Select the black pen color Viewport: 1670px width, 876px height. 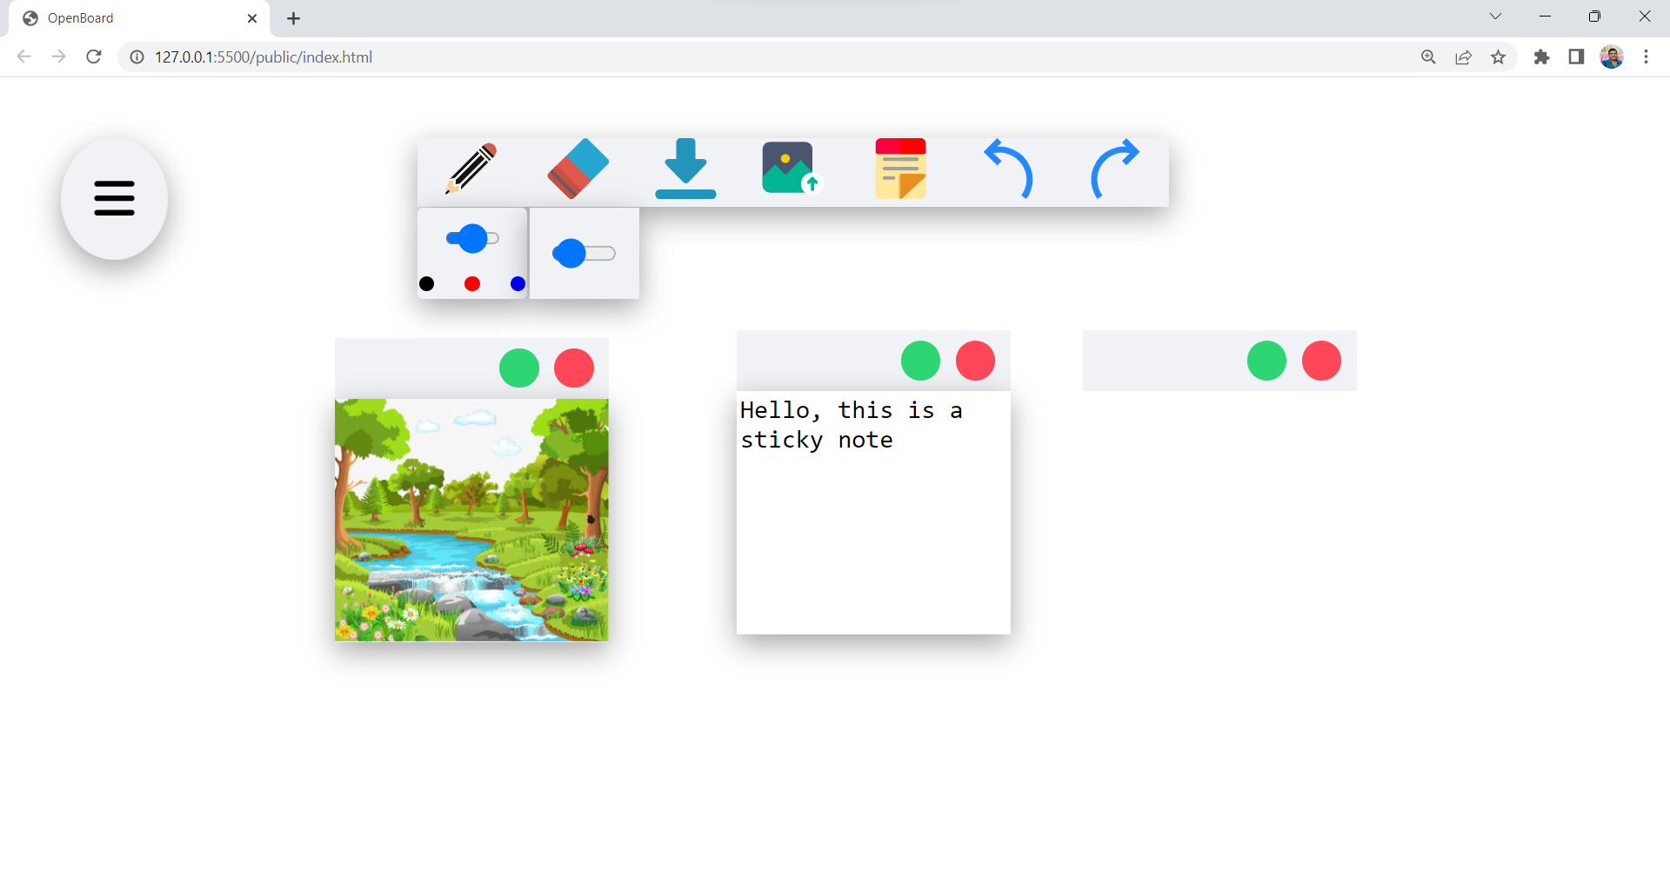(427, 282)
